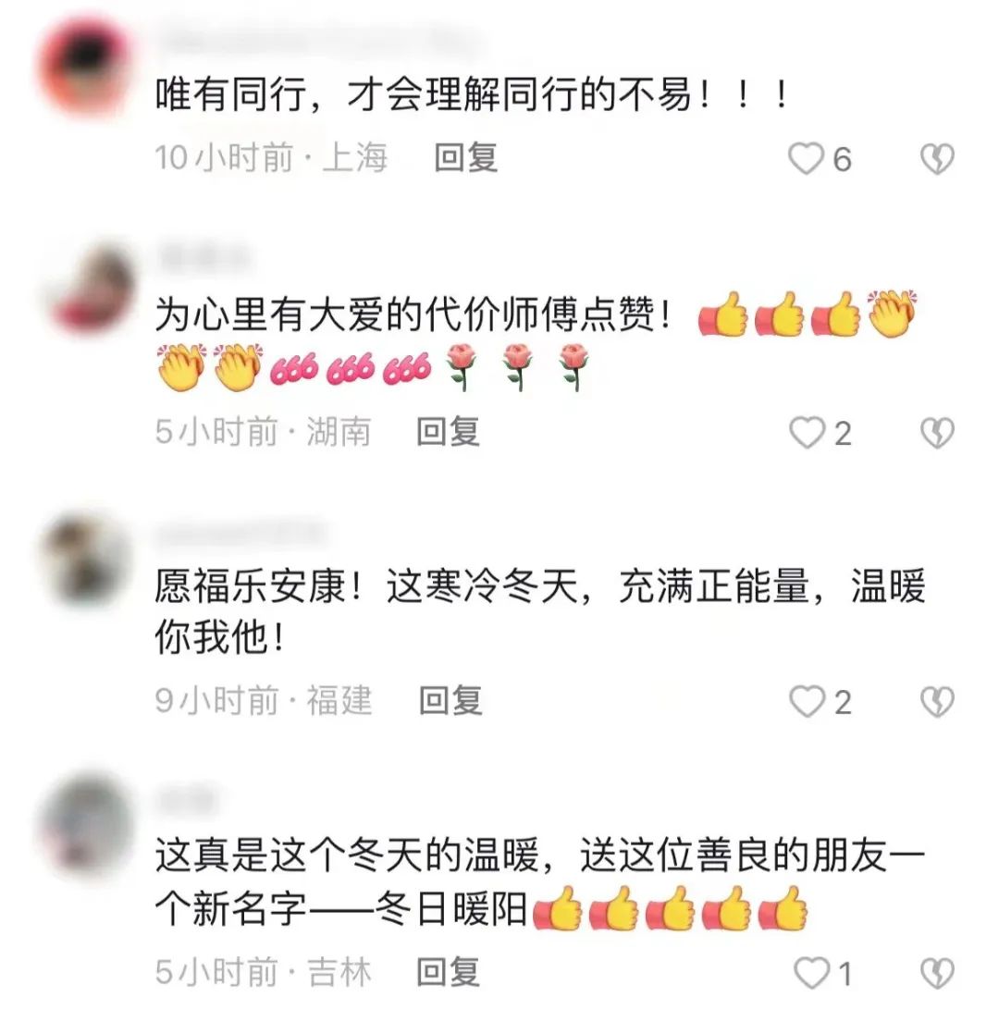The image size is (999, 1034).
Task: Dislike the Fujian comment broken heart
Action: pos(937,701)
